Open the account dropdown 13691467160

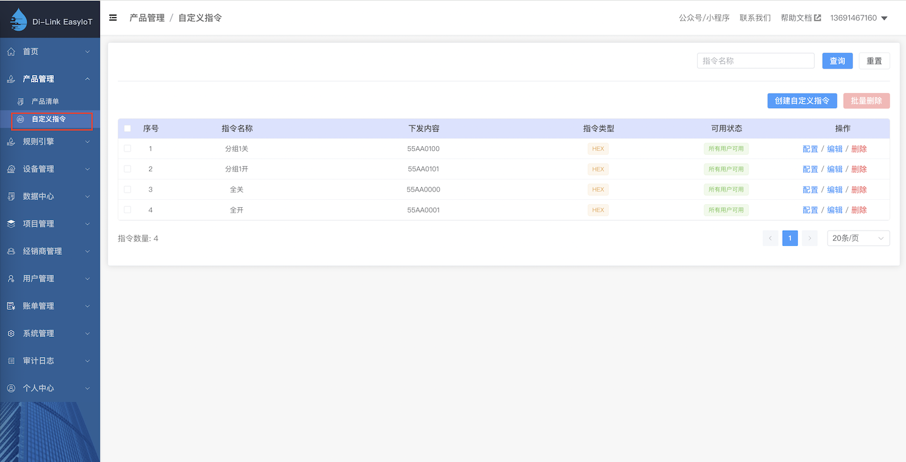tap(858, 18)
